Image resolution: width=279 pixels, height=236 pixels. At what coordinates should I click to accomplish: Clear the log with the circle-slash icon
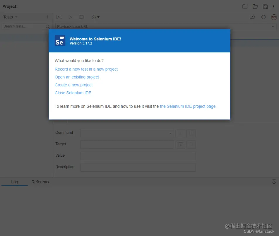click(274, 181)
